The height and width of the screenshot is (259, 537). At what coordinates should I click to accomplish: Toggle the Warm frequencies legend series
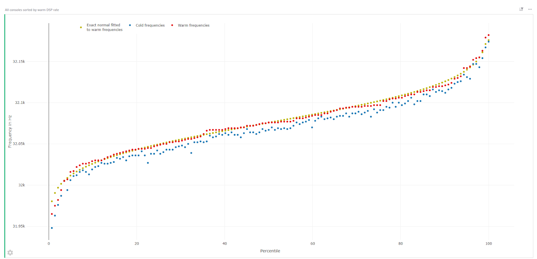(x=194, y=25)
